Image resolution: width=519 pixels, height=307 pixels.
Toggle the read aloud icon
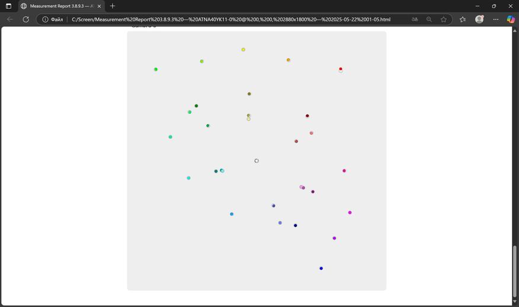(x=415, y=19)
